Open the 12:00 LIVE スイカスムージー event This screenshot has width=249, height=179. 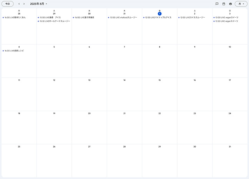(194, 17)
